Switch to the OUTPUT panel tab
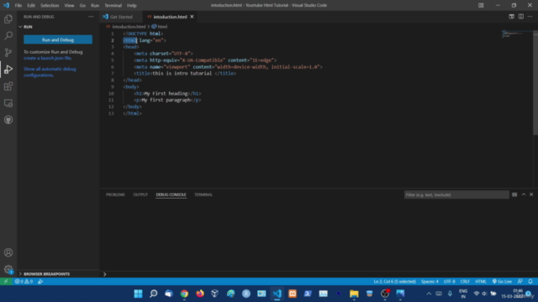 coord(140,195)
